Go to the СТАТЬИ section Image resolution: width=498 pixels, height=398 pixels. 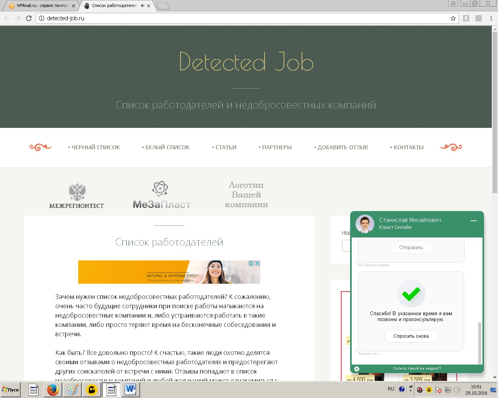(x=224, y=147)
